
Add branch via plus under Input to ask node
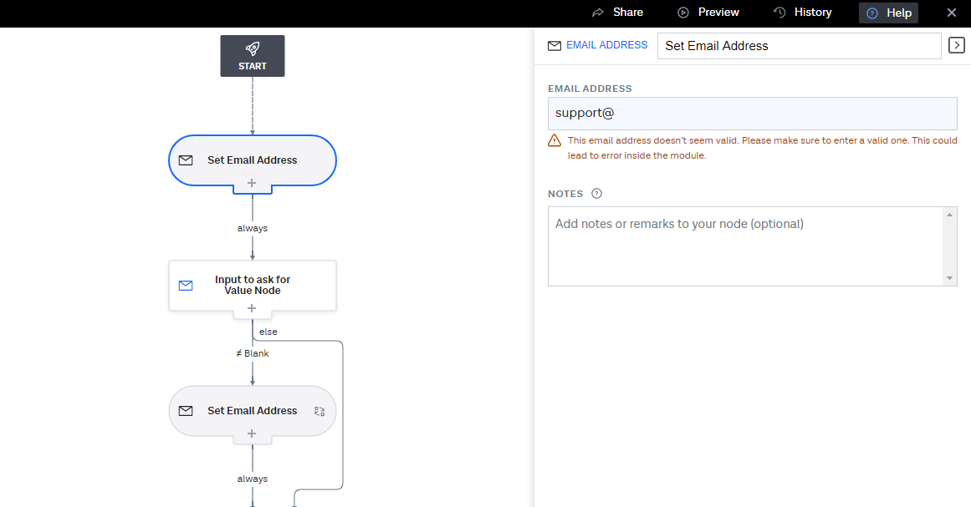click(x=252, y=308)
